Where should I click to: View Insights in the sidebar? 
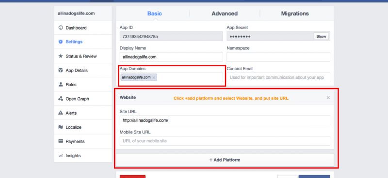[x=83, y=156]
